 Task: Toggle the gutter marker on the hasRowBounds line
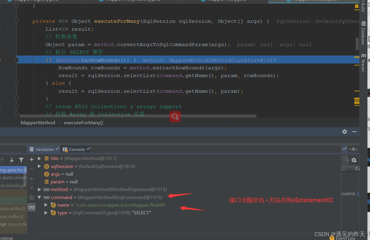coord(17,60)
